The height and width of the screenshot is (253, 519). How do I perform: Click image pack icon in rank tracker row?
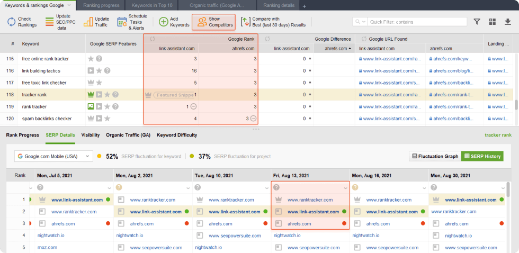91,106
